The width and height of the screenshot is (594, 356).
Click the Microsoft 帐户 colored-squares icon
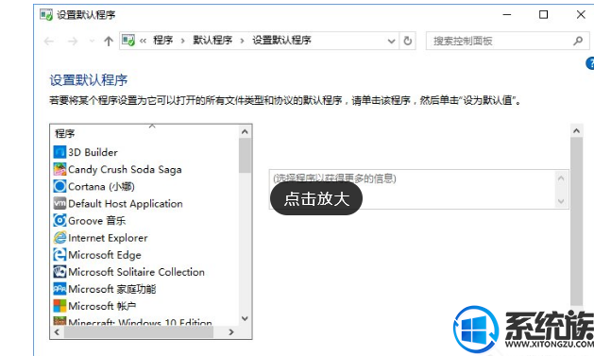tap(59, 306)
